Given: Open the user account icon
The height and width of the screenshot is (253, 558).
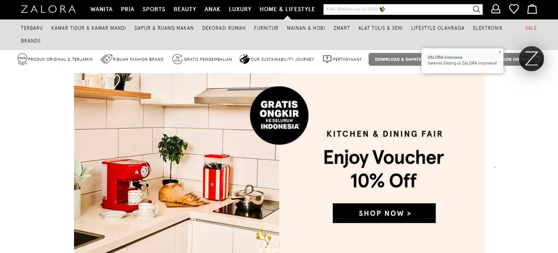Looking at the screenshot, I should [x=496, y=9].
